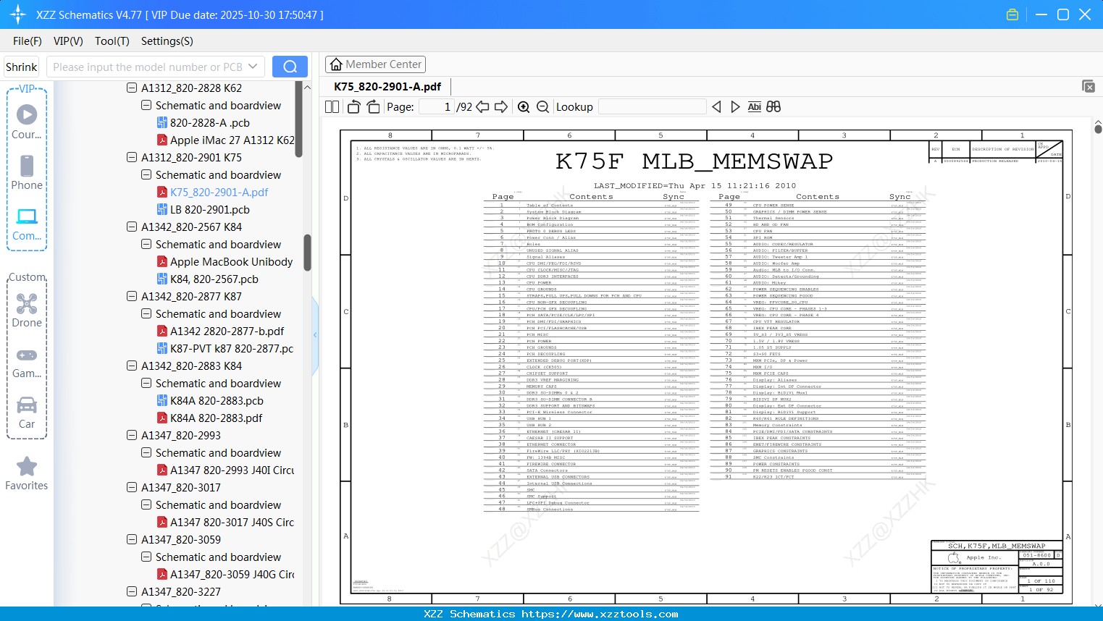
Task: Click the yellow icon in the title bar
Action: [1012, 14]
